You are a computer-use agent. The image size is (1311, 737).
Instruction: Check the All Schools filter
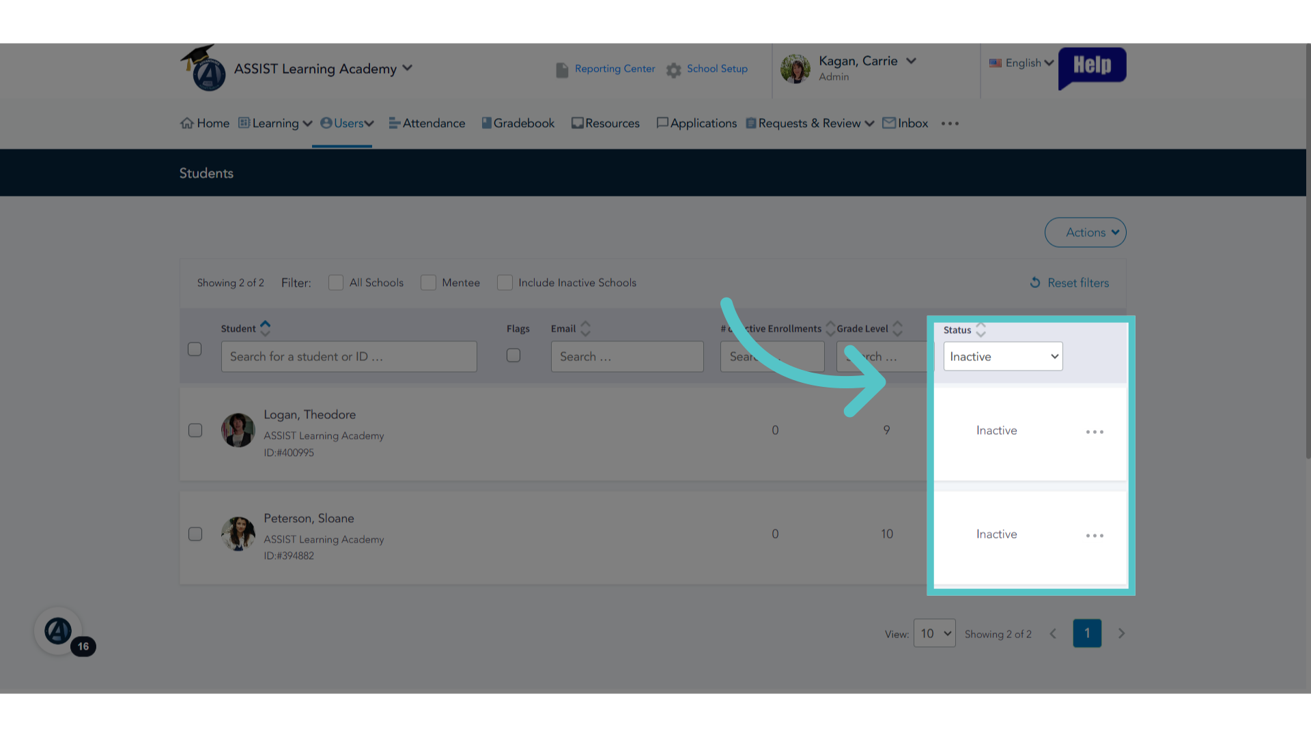[336, 283]
